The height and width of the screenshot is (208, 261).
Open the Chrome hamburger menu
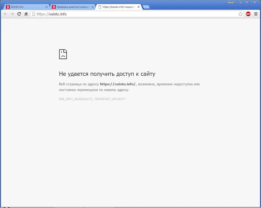click(256, 14)
